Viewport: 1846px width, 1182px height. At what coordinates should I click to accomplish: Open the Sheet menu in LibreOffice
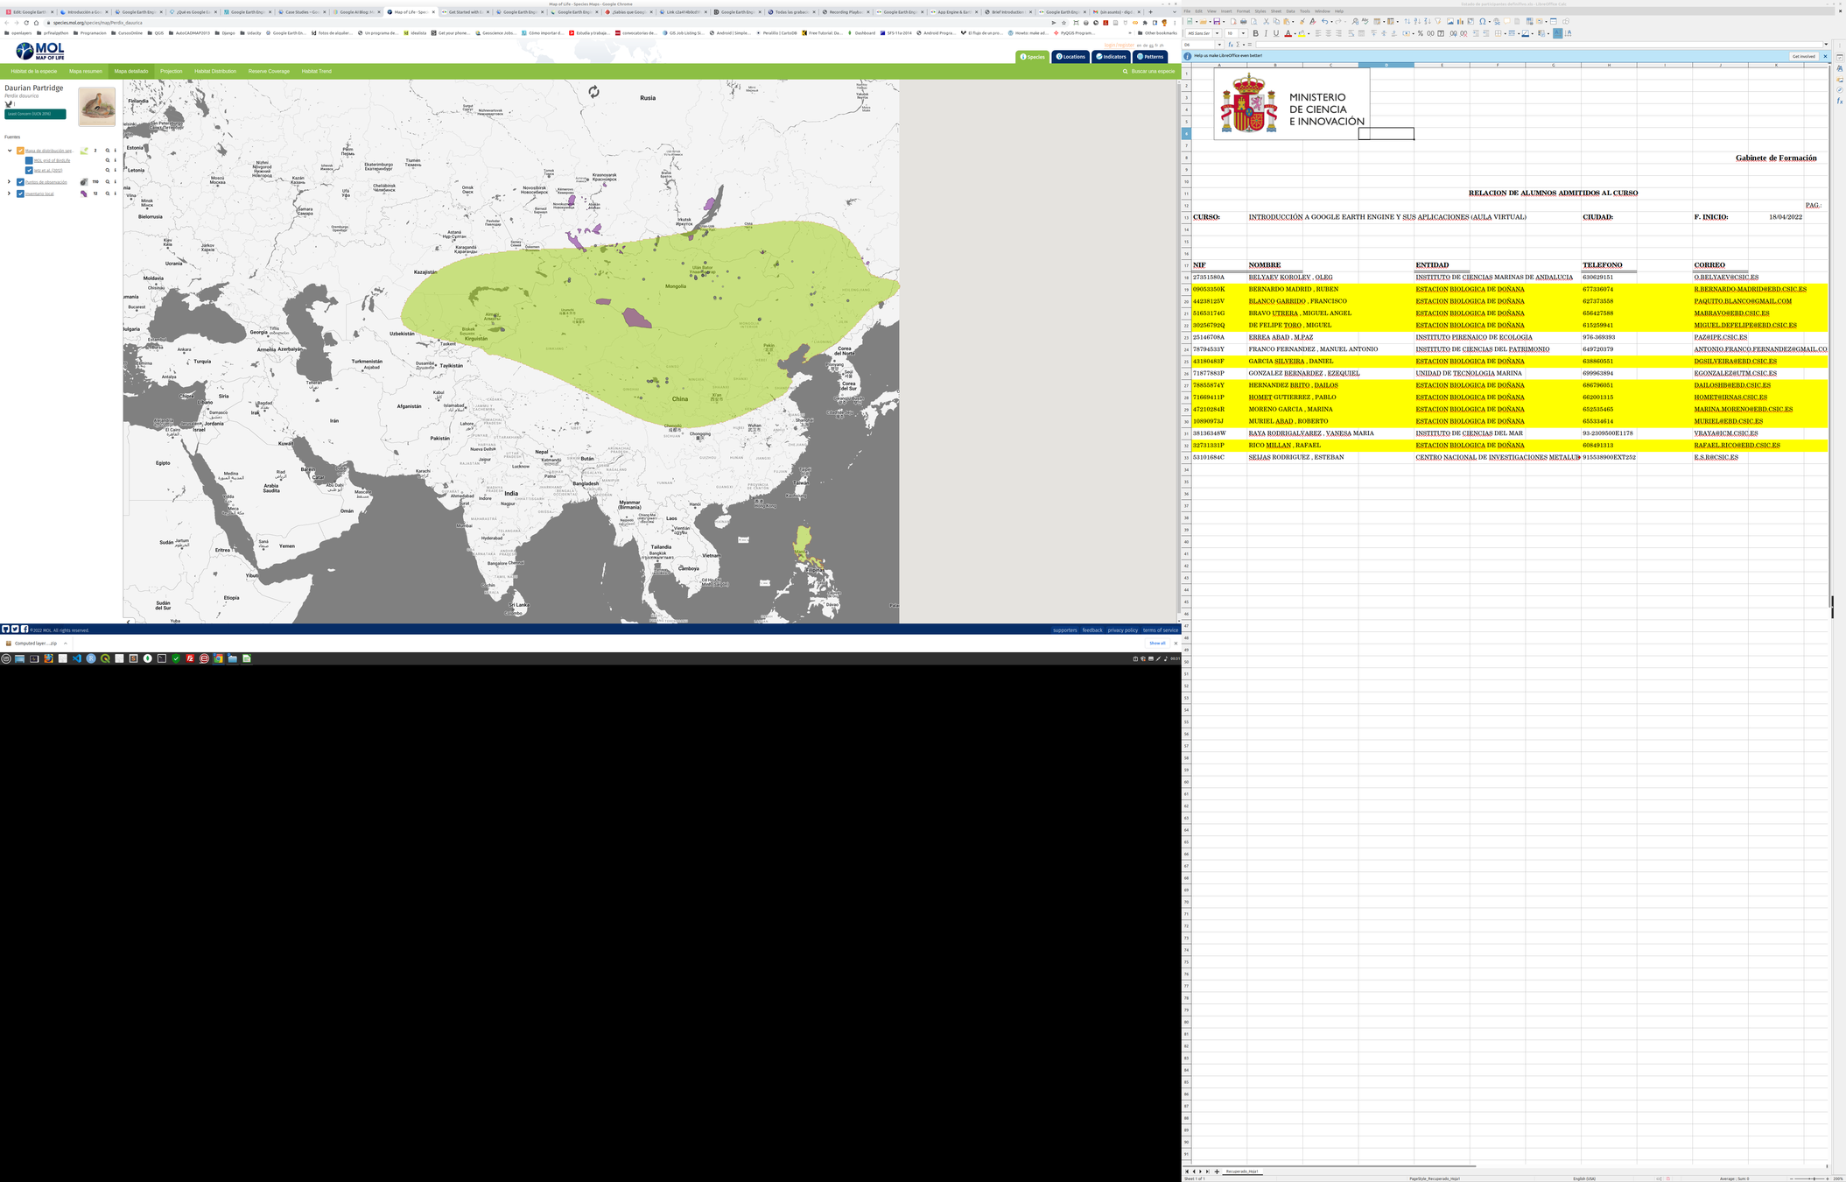coord(1275,11)
